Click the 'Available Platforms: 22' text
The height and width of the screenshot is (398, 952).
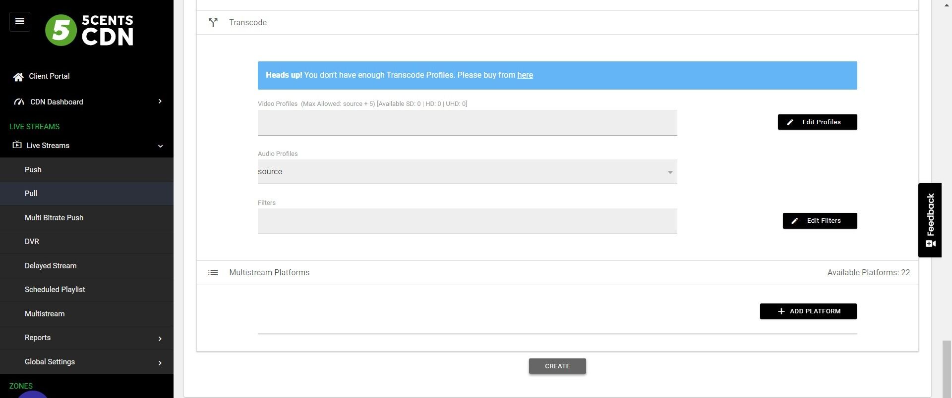[x=868, y=273]
